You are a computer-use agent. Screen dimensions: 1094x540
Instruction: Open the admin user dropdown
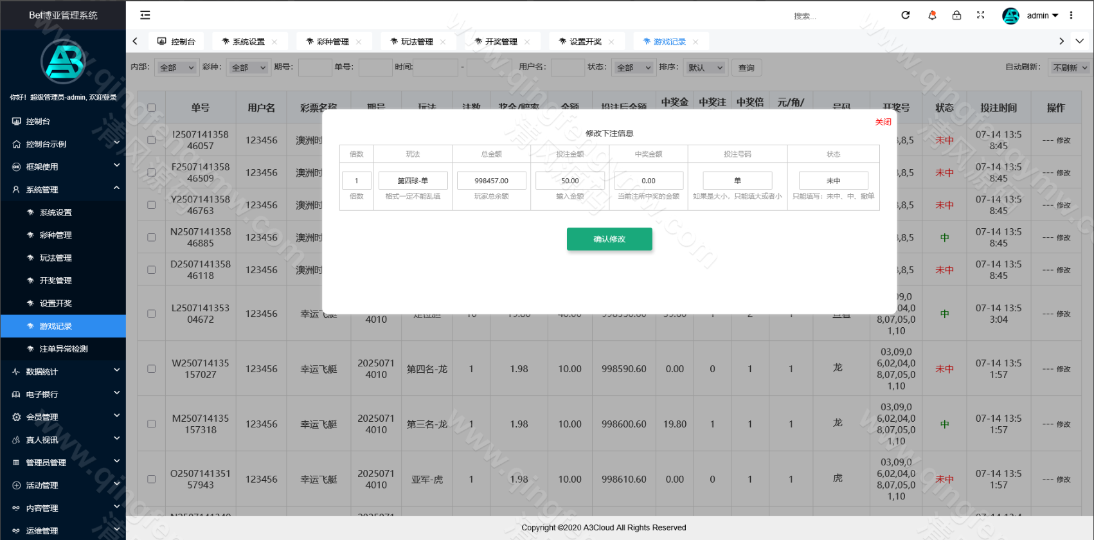pos(1041,15)
